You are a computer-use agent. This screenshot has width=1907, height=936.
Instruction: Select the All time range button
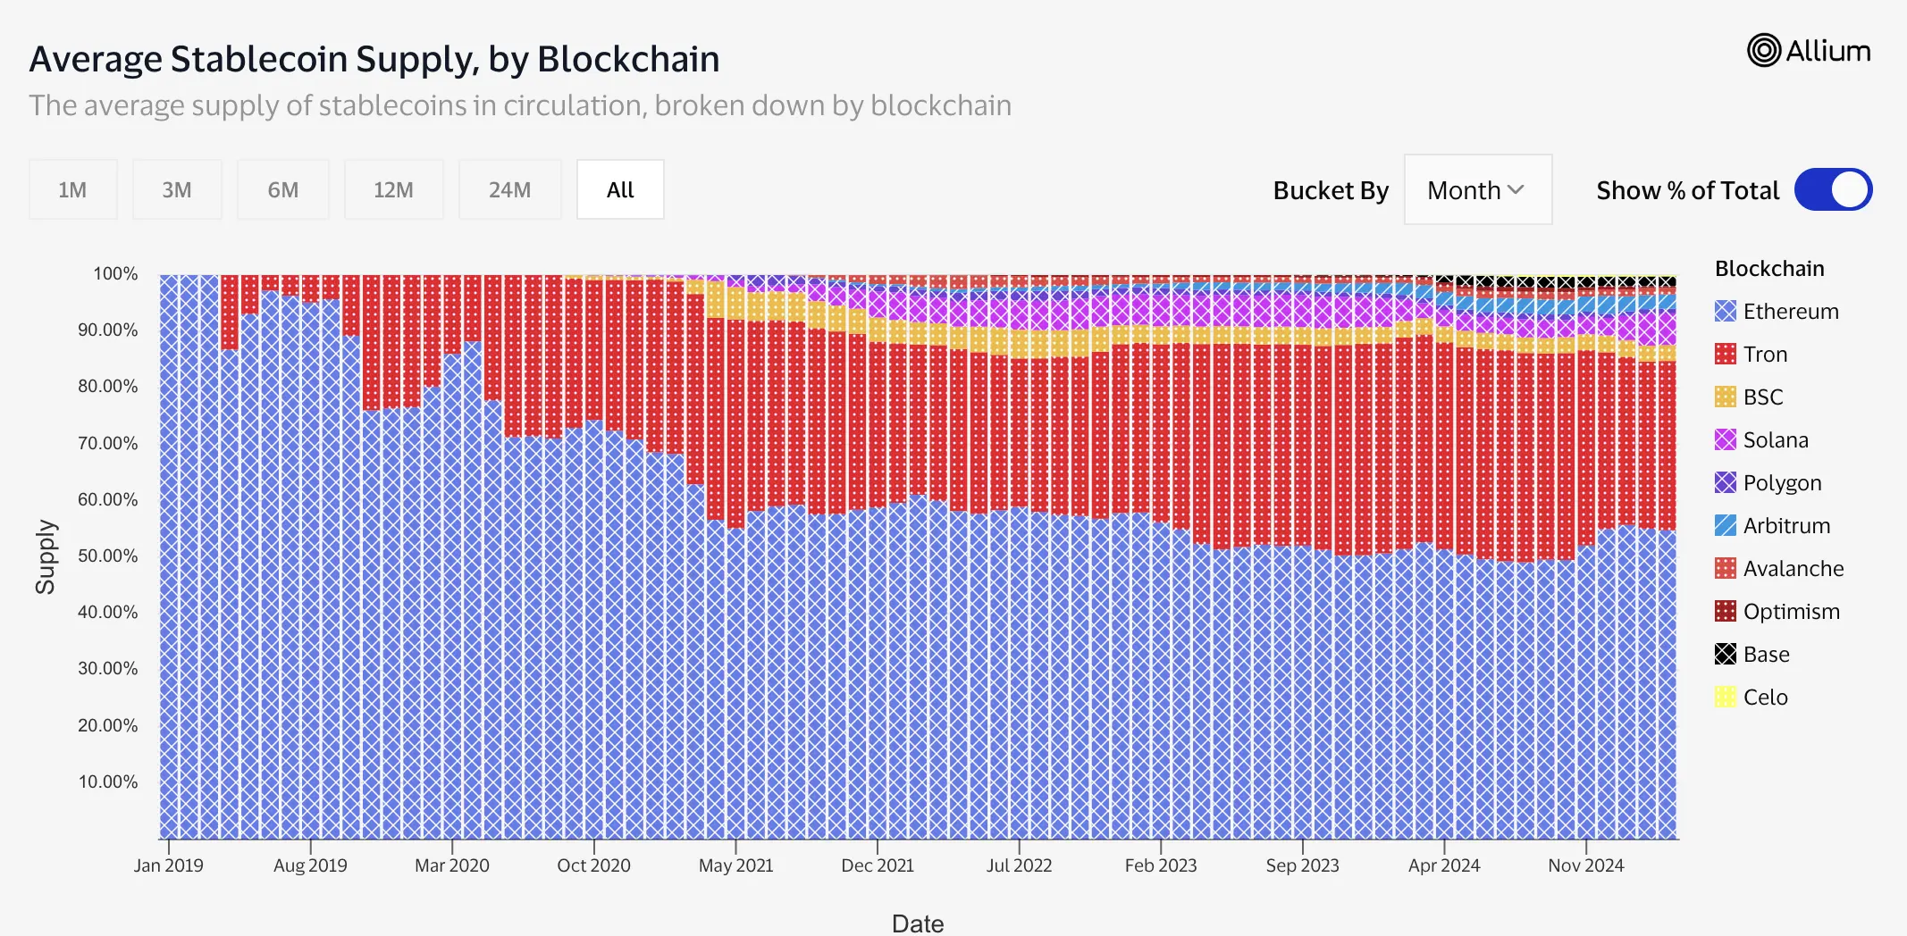pos(620,189)
